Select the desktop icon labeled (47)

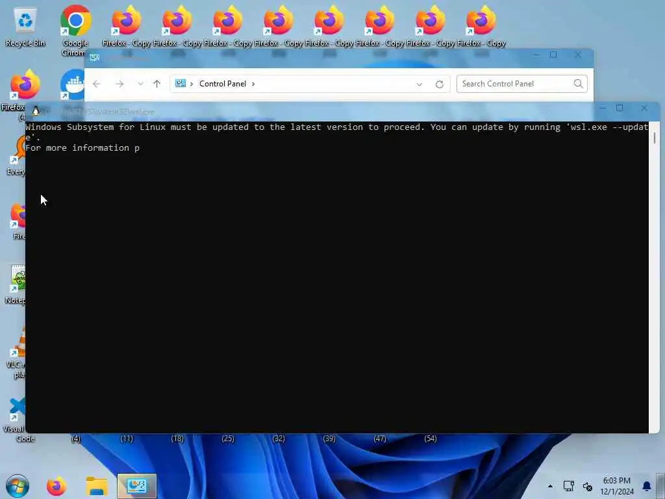tap(379, 439)
